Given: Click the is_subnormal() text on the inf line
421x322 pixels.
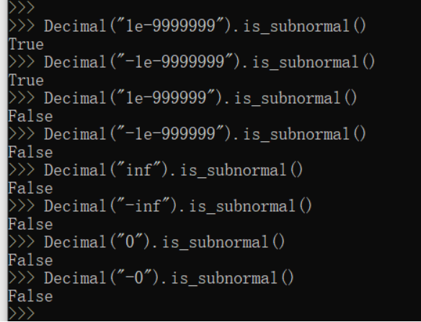Looking at the screenshot, I should point(241,171).
